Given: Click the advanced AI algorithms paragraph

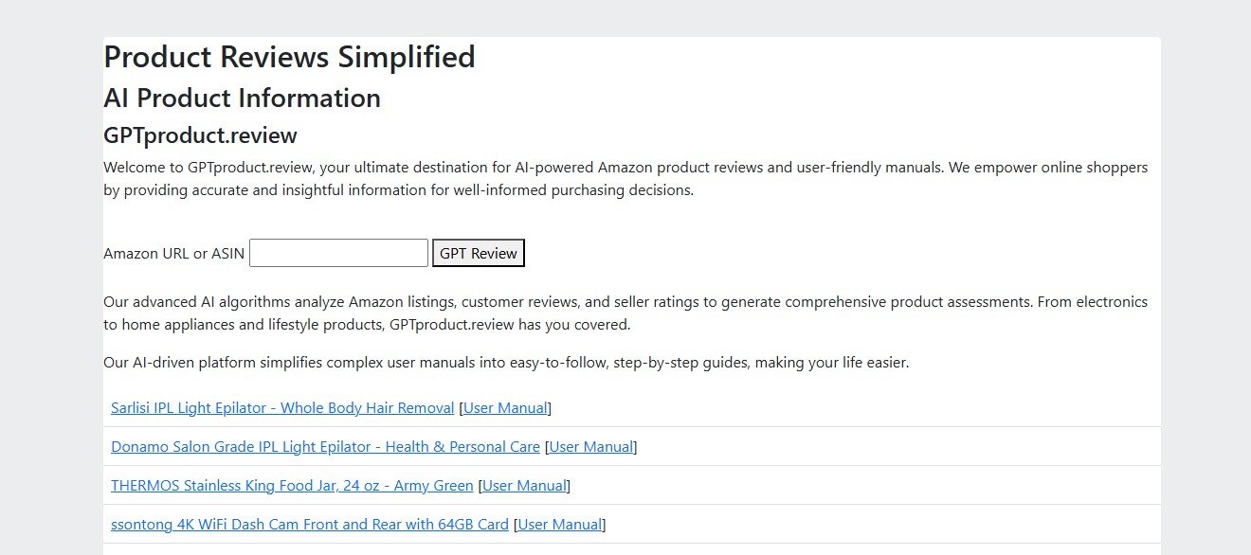Looking at the screenshot, I should coord(625,313).
